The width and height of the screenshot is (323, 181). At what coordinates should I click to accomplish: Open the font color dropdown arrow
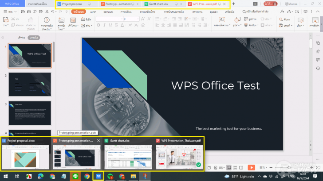pyautogui.click(x=126, y=25)
